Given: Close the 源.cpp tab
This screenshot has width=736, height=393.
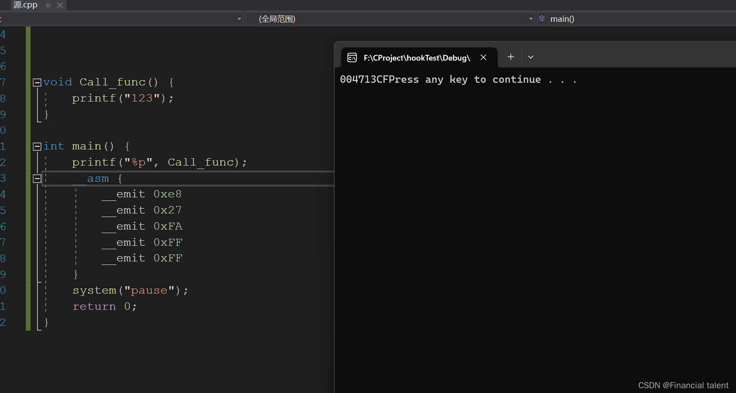Looking at the screenshot, I should (60, 5).
